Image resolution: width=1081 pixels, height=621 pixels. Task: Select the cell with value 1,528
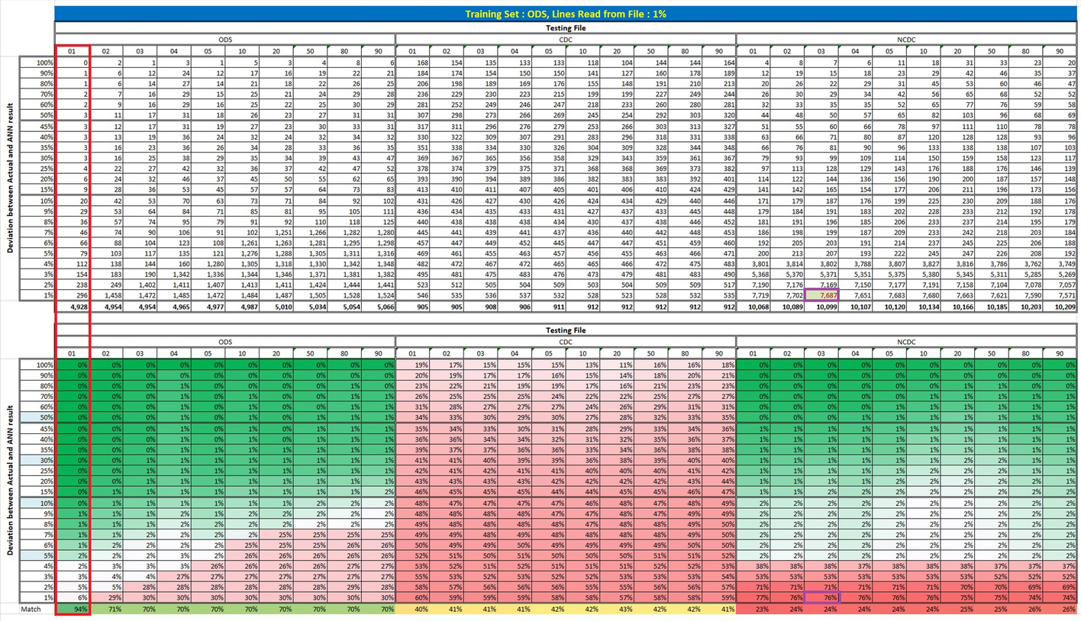[344, 294]
